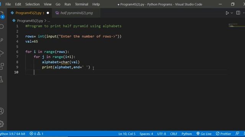
Task: Select Python 3.9.7 64-bit interpreter
Action: tap(13, 134)
